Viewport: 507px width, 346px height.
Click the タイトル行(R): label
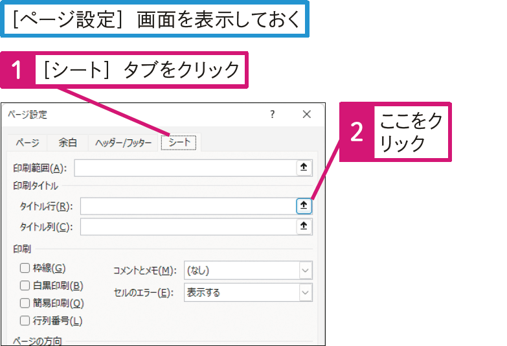46,206
